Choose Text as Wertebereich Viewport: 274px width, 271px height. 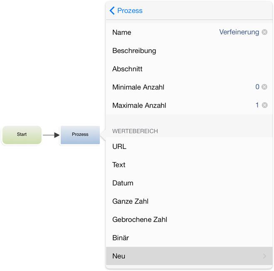[x=189, y=165]
